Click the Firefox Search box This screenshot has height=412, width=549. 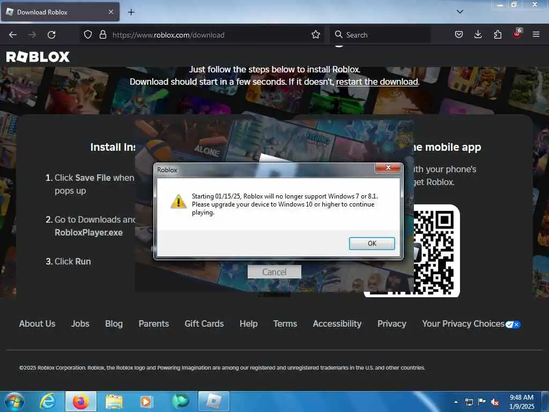pos(381,35)
